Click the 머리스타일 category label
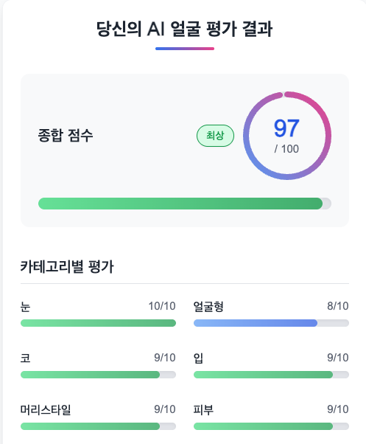Screen dimensions: 366x444 click(46, 410)
